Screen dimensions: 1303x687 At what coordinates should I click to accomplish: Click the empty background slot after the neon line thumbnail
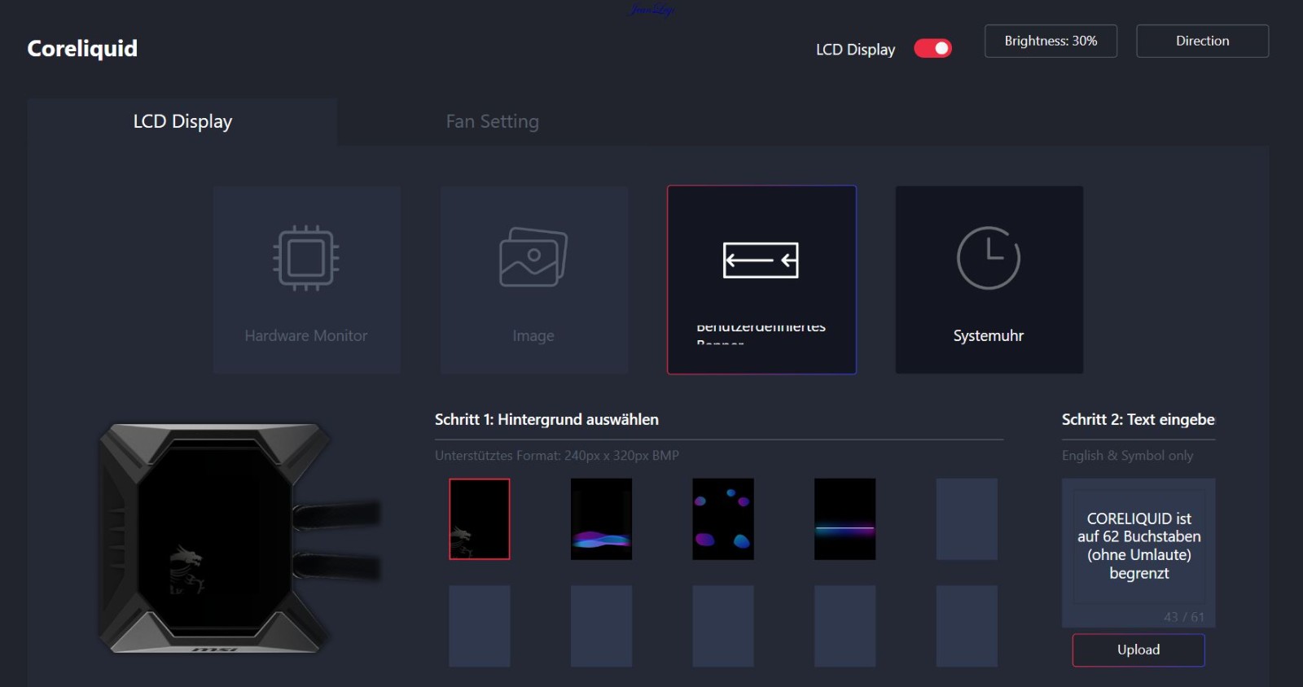pyautogui.click(x=967, y=519)
